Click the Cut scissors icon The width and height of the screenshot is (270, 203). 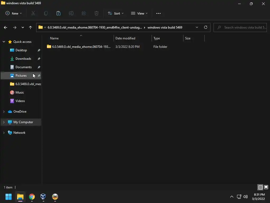click(x=33, y=13)
